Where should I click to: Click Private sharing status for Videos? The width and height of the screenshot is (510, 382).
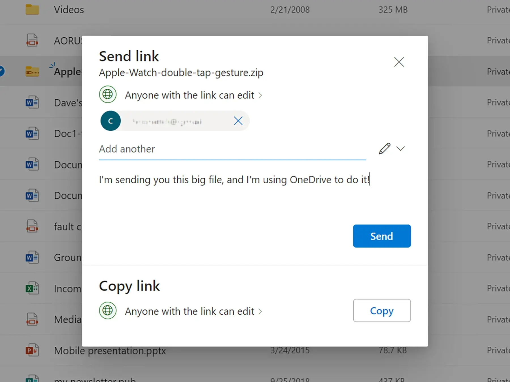click(x=498, y=10)
